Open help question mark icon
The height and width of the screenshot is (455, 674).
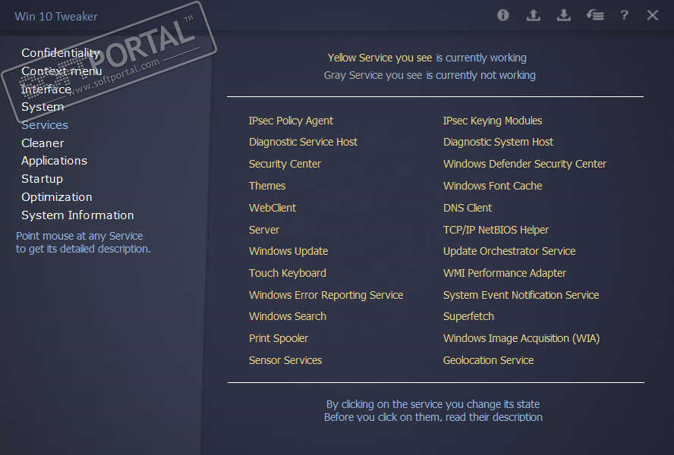click(624, 15)
